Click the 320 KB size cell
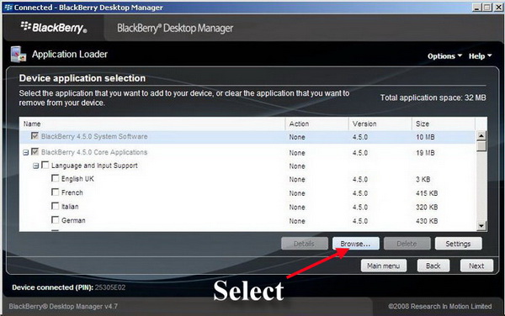Viewport: 505px width, 316px height. [x=427, y=207]
